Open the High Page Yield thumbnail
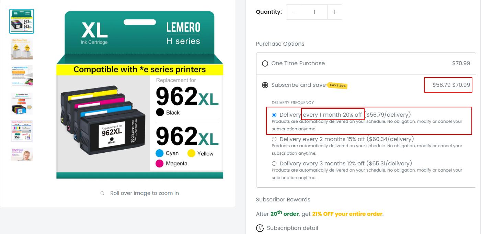481x234 pixels. pos(22,49)
